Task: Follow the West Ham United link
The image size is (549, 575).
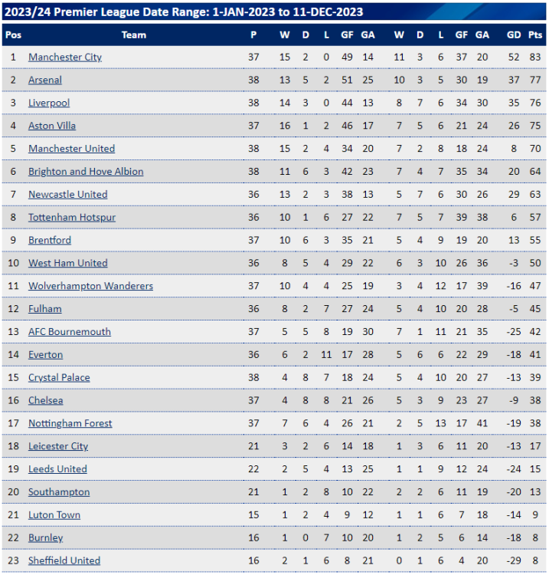Action: coord(67,263)
